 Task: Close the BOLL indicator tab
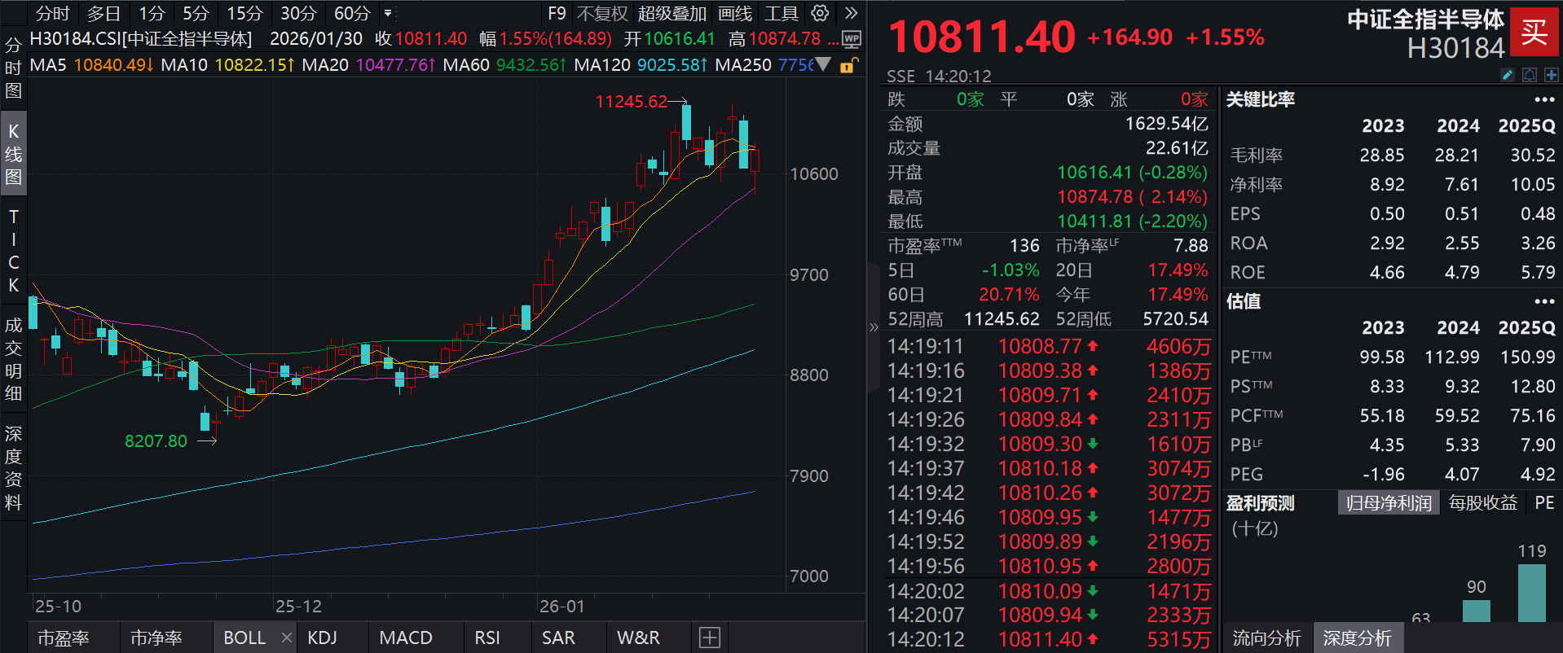(x=286, y=638)
